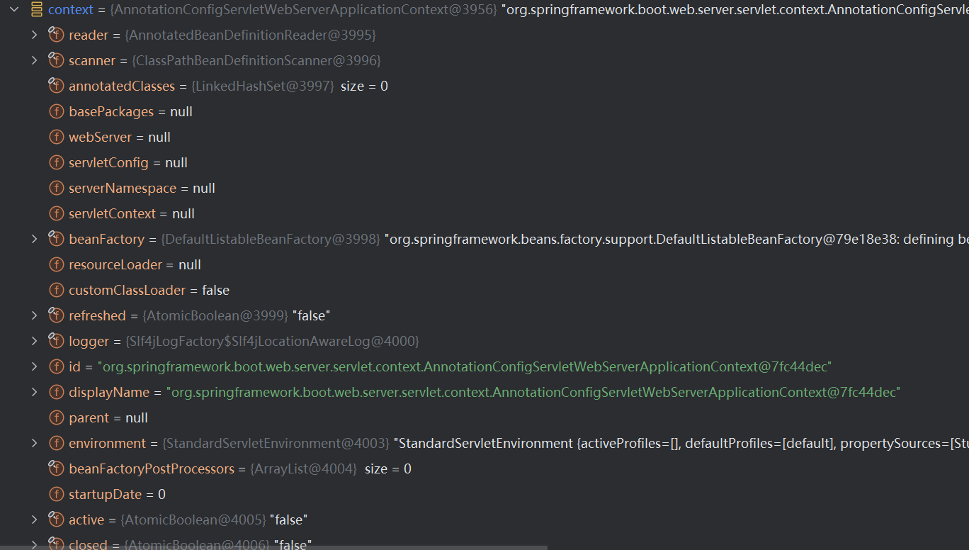Select the parent = null row
The height and width of the screenshot is (550, 969).
click(108, 417)
